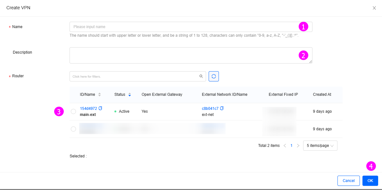Click the External Fixed IP column header
The width and height of the screenshot is (382, 190).
(283, 95)
